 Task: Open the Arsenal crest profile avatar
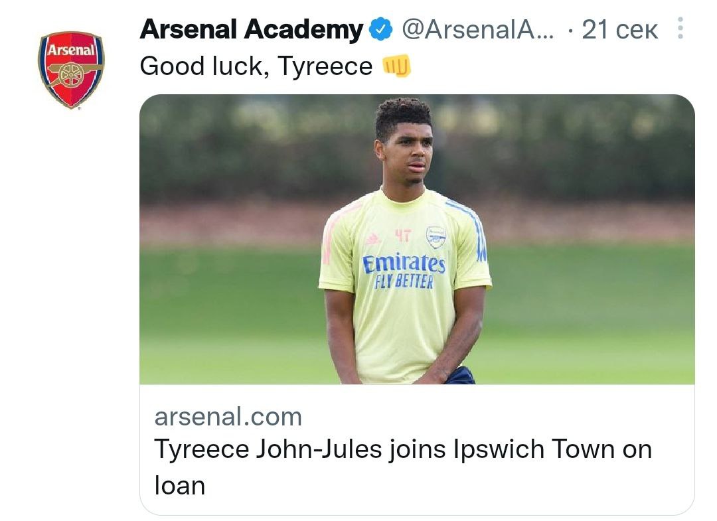tap(70, 70)
